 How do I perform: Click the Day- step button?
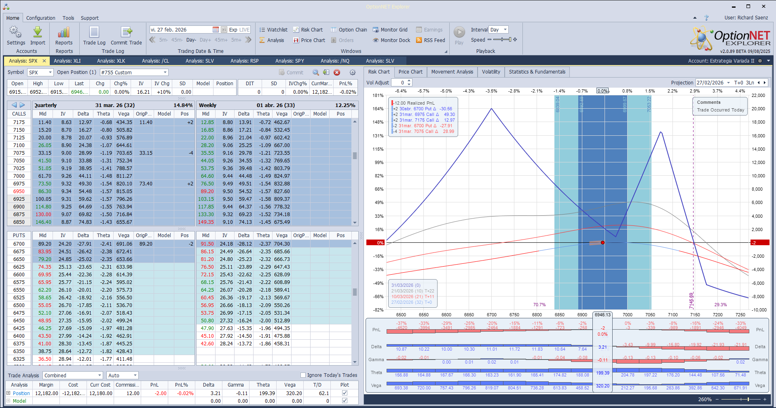[191, 40]
